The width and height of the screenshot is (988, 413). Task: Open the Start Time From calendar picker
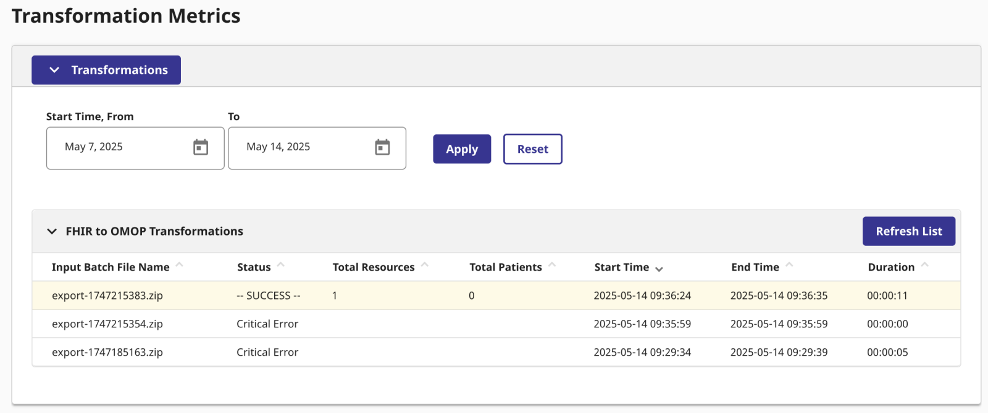201,147
